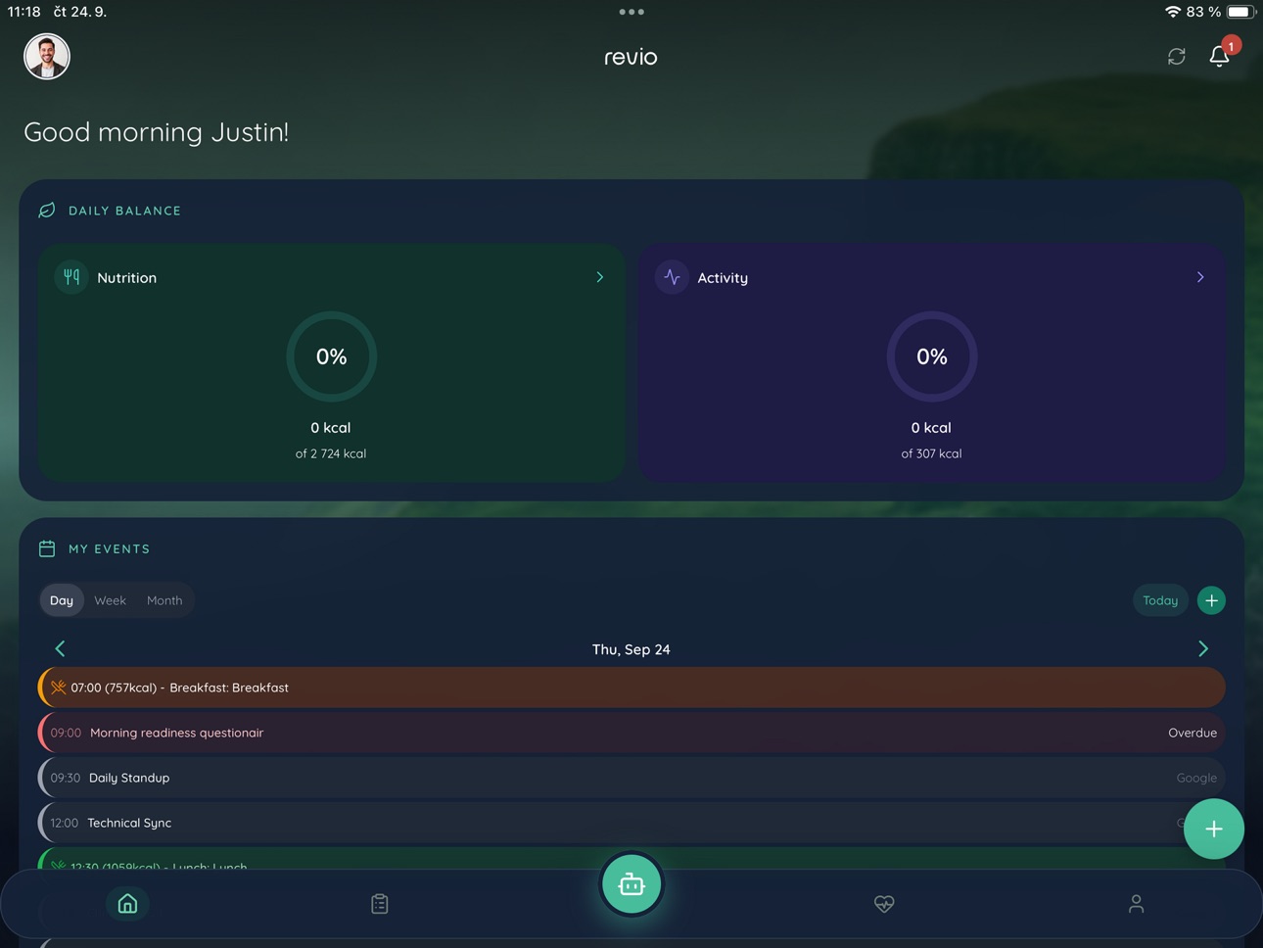Image resolution: width=1263 pixels, height=948 pixels.
Task: Jump to Today button
Action: 1160,600
